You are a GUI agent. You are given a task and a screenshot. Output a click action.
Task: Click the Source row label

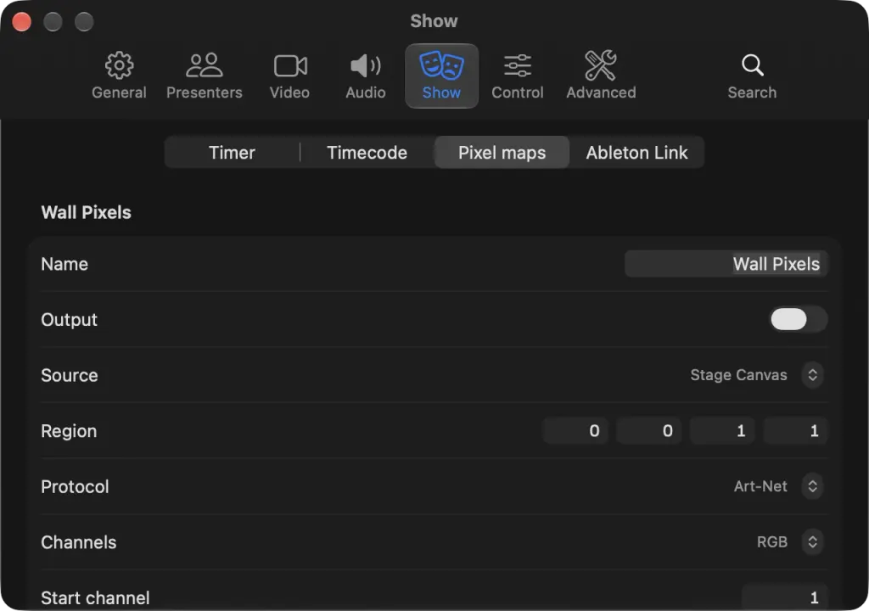point(70,375)
